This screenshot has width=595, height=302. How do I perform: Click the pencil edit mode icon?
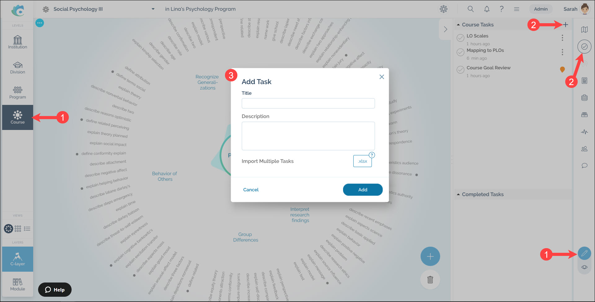[584, 253]
